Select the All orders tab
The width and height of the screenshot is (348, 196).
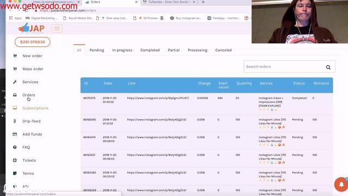click(79, 50)
